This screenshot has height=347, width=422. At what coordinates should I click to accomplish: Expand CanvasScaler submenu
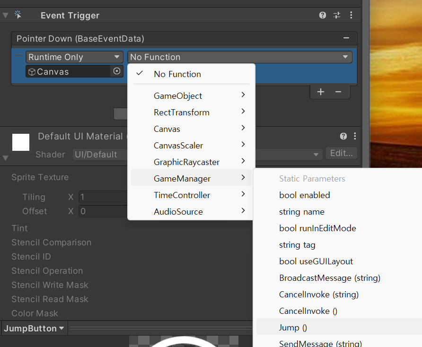tap(191, 145)
